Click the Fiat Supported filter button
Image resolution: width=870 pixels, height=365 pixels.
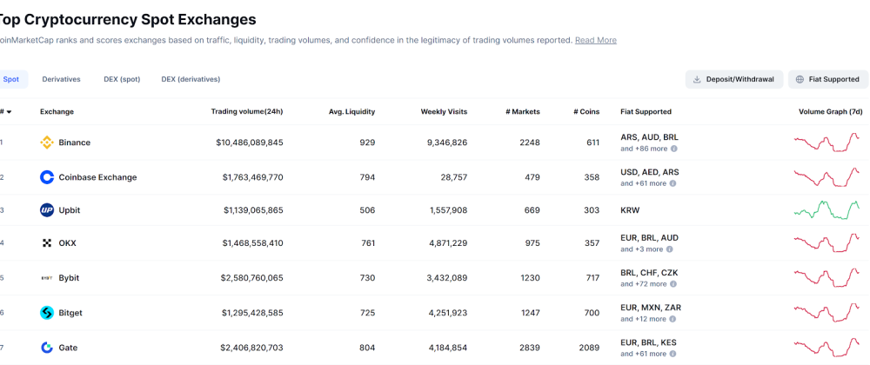pyautogui.click(x=827, y=79)
